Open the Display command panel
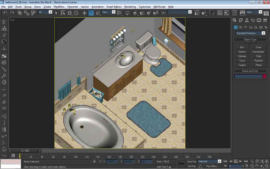270x169 pixels. point(259,20)
